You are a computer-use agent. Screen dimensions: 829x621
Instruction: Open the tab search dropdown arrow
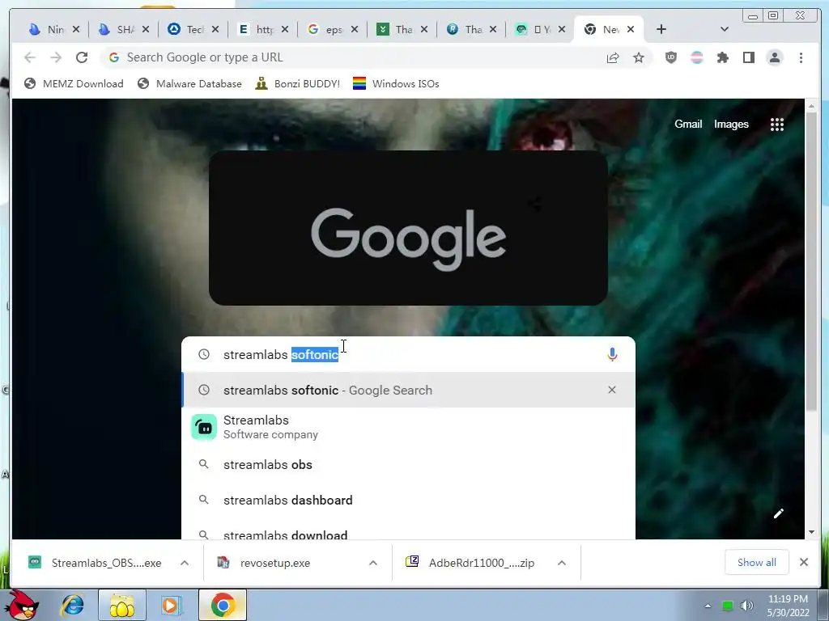pos(725,29)
